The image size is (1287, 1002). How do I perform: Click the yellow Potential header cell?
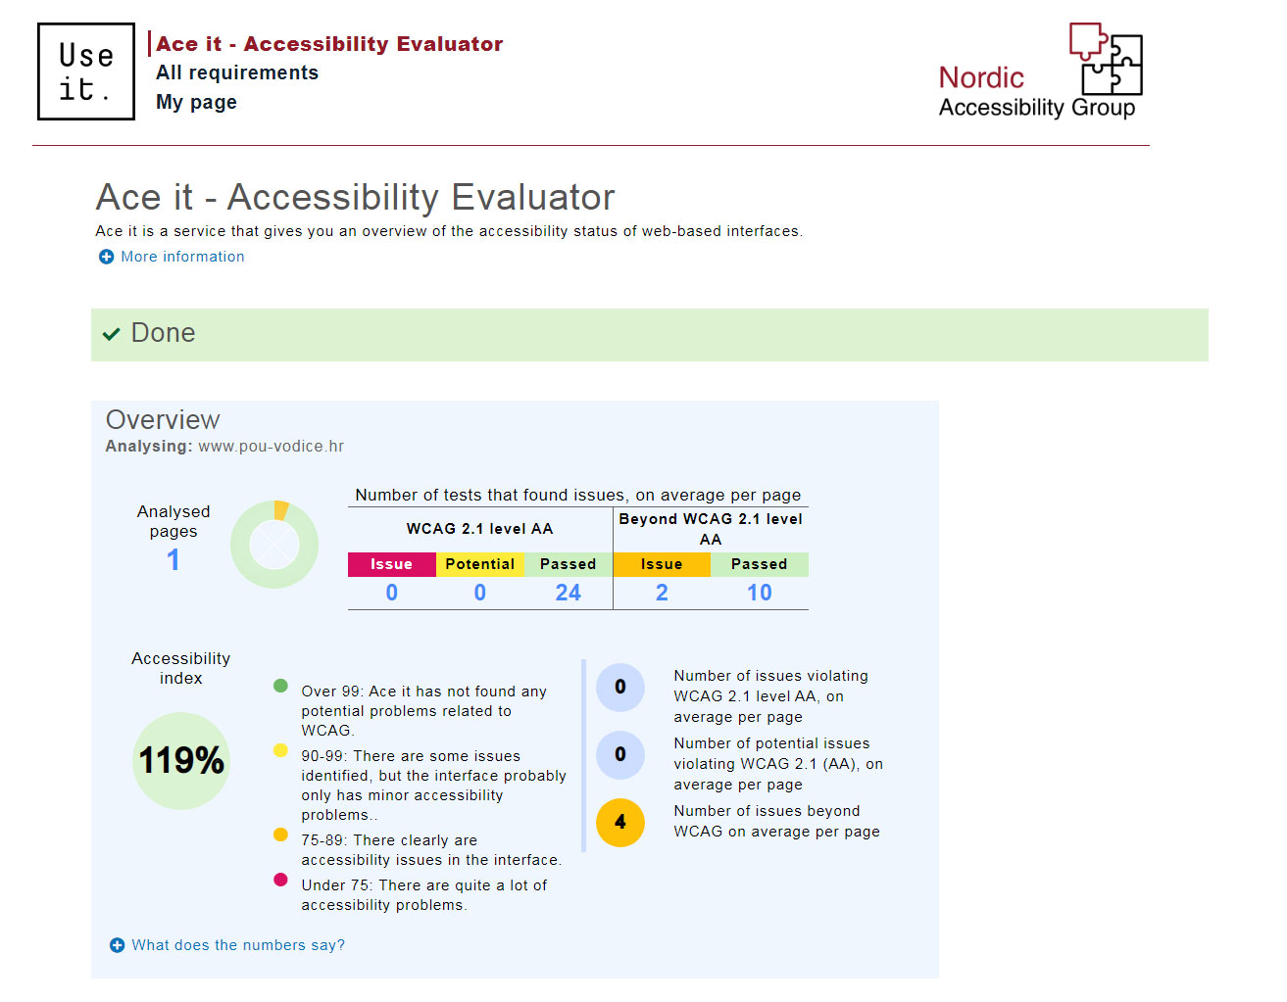click(480, 564)
